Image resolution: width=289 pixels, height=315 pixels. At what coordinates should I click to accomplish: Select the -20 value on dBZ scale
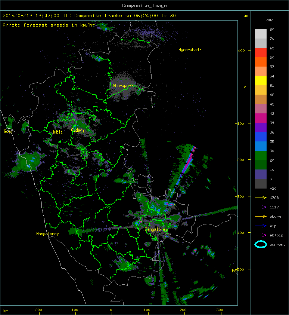pyautogui.click(x=273, y=189)
